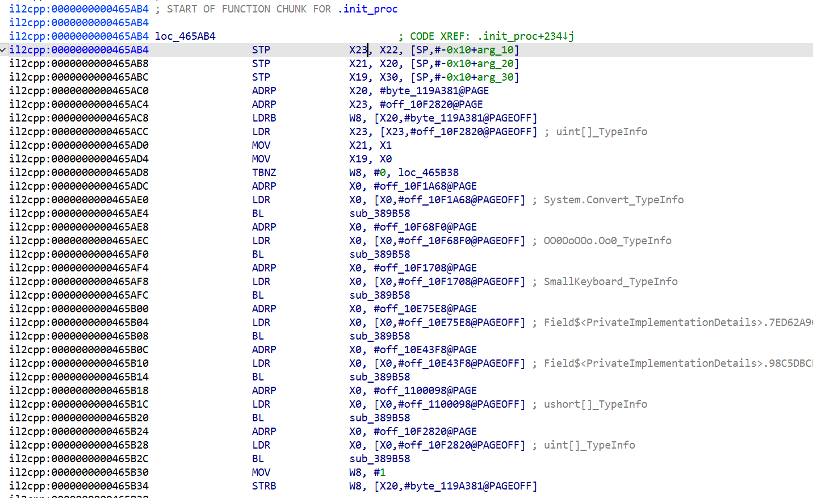Open sub_389B58 call at address 465AE4
Image resolution: width=813 pixels, height=498 pixels.
(379, 214)
